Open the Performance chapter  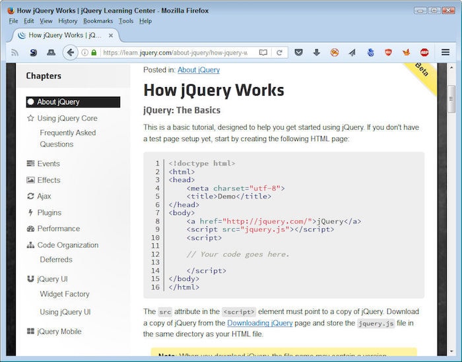58,229
